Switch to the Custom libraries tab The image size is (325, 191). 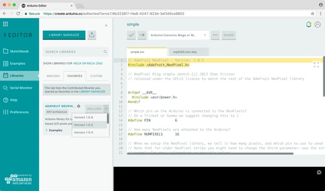(x=96, y=76)
